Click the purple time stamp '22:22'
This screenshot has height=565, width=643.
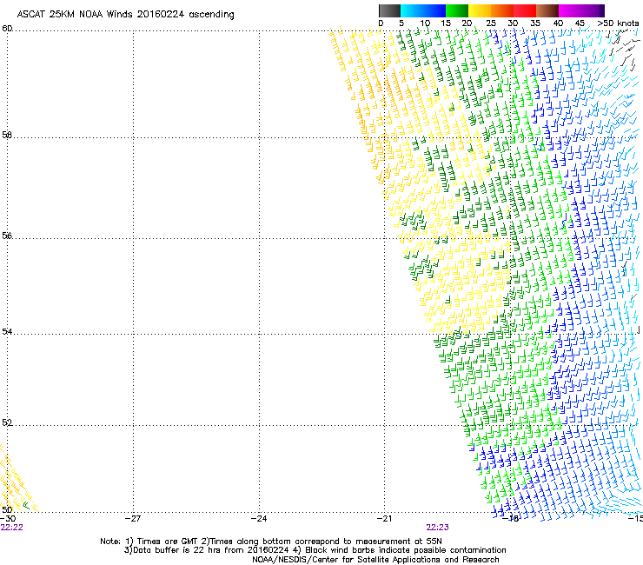(12, 528)
